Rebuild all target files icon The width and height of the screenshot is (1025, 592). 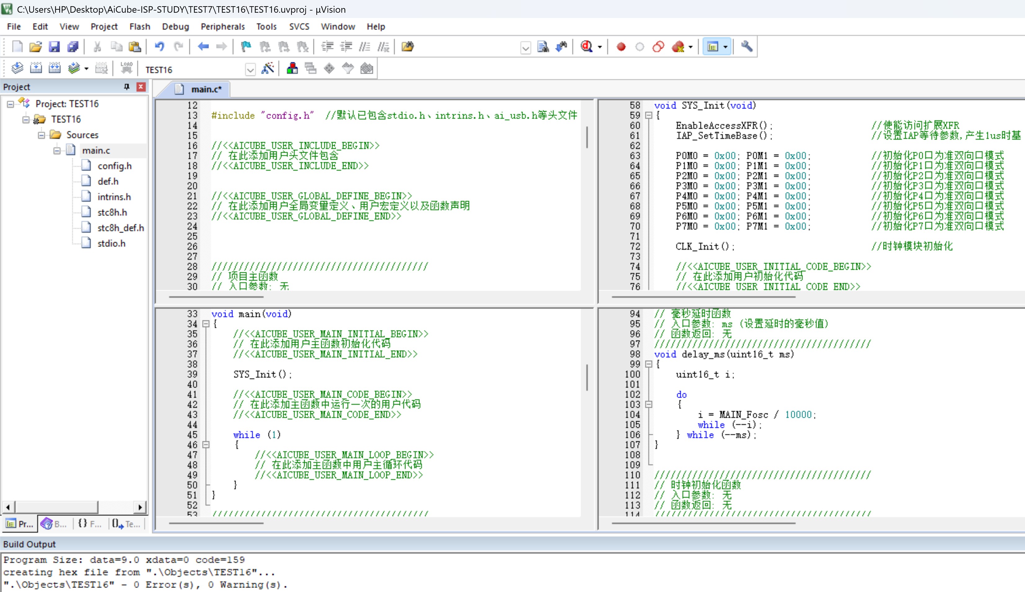tap(54, 68)
